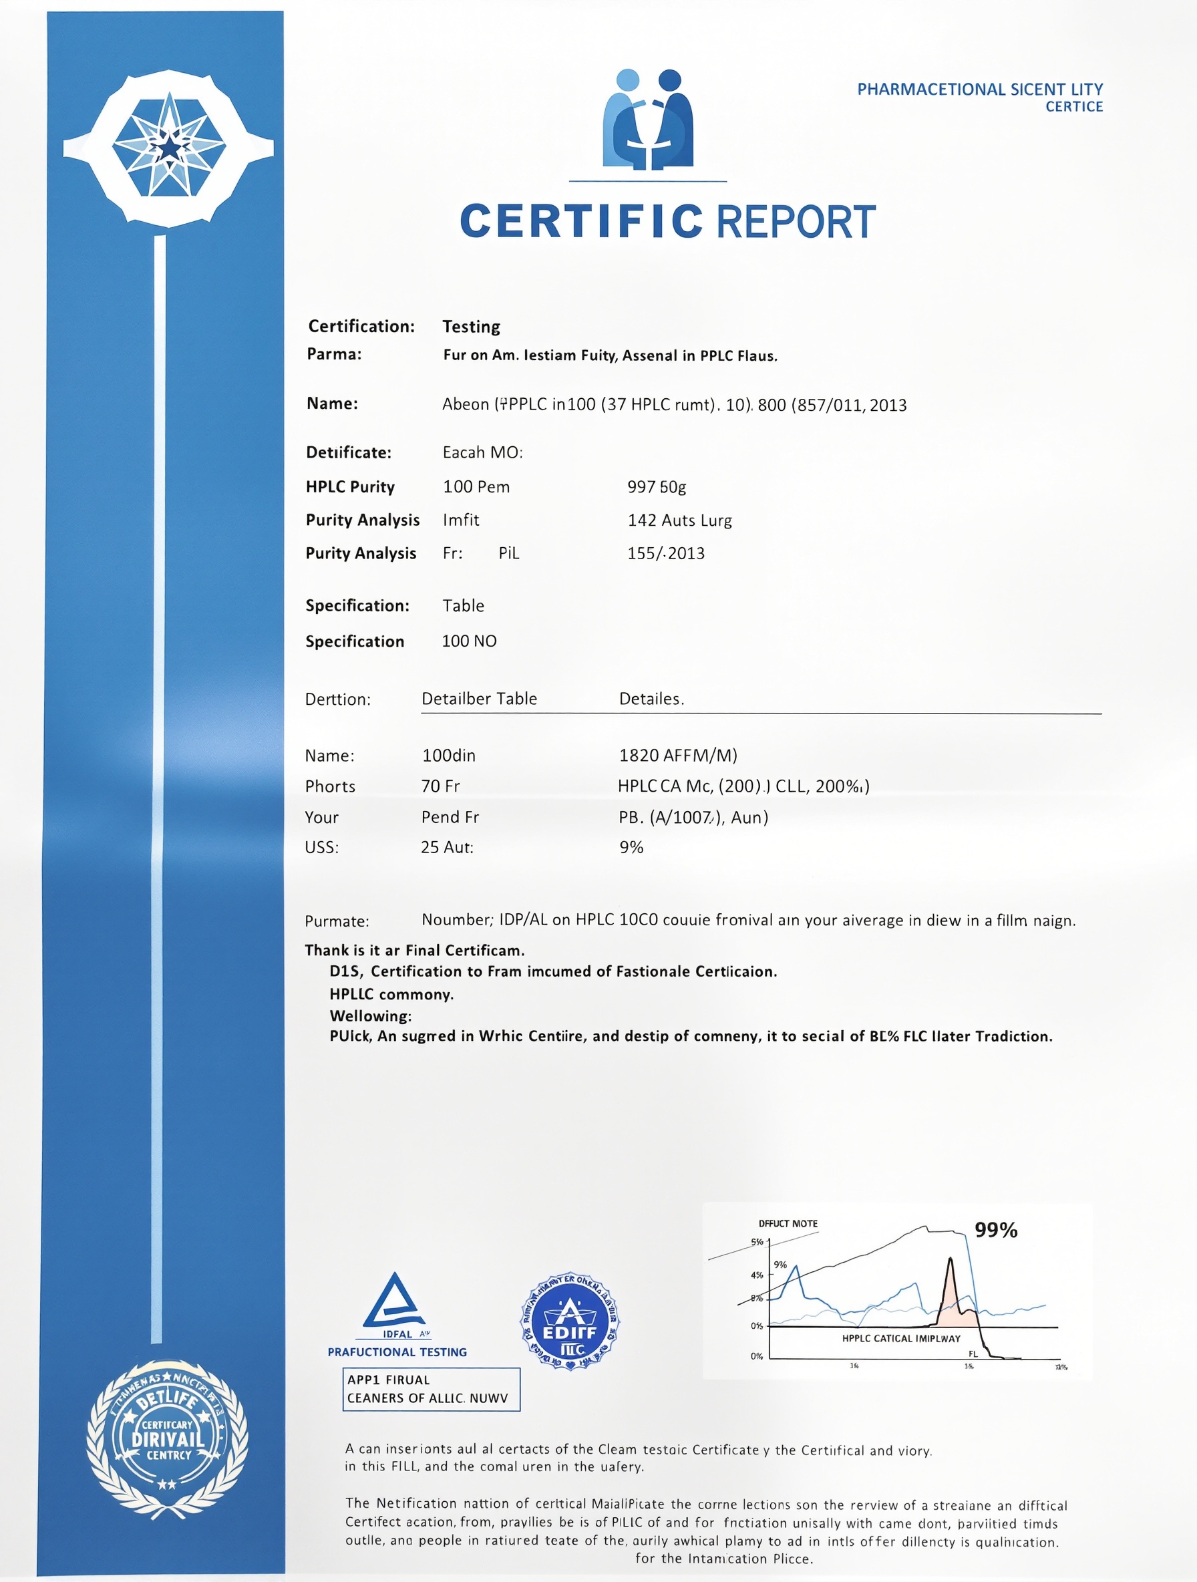1197x1582 pixels.
Task: Click the 'Wellowing:' line
Action: [x=371, y=1016]
